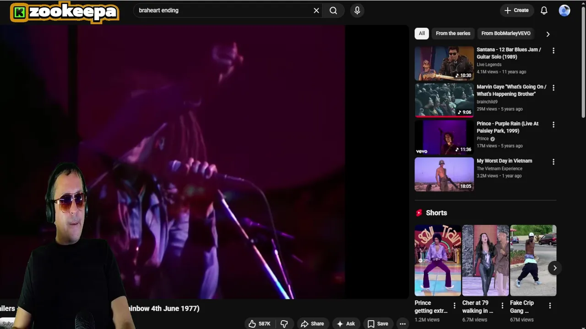The image size is (586, 329).
Task: Like the video with 587K likes
Action: 260,324
